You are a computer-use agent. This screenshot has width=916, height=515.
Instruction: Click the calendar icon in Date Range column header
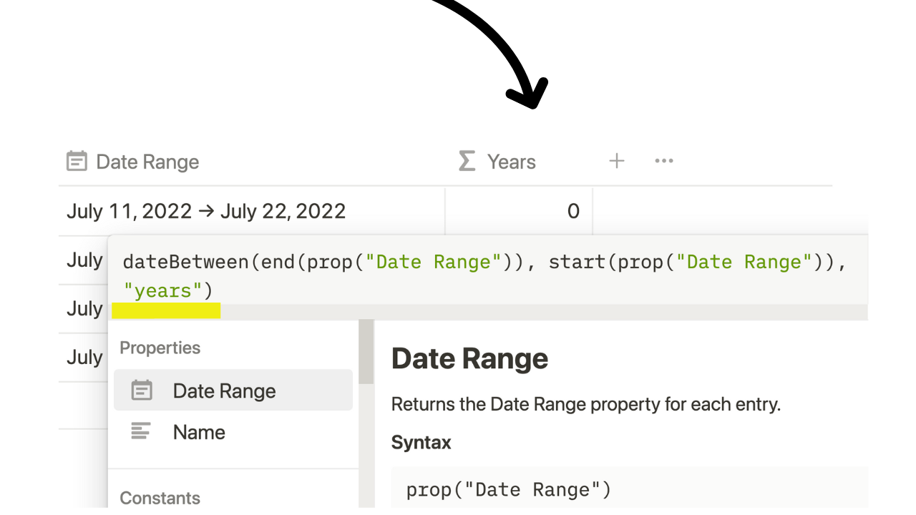tap(77, 162)
